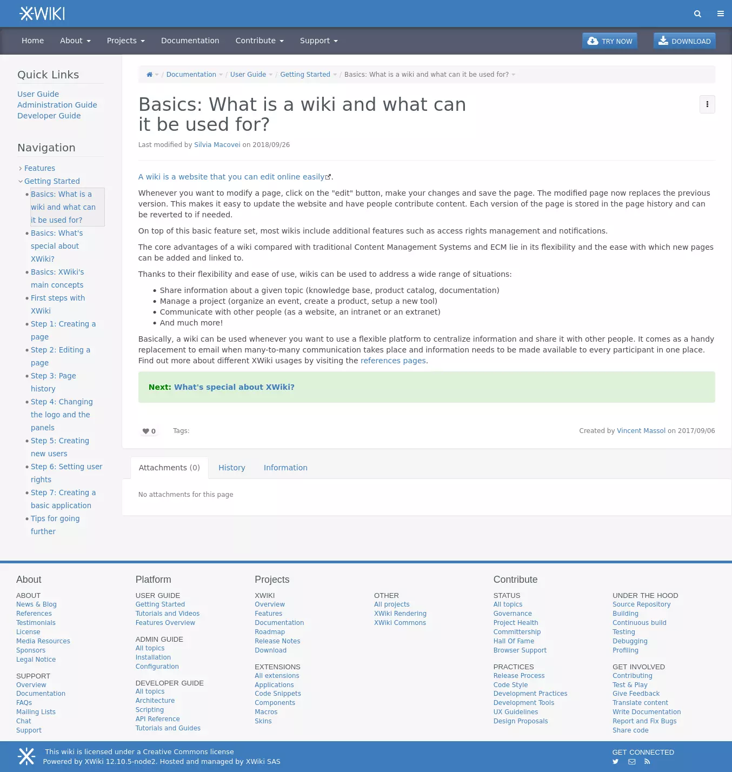Open the search magnifier icon
Viewport: 732px width, 772px height.
tap(697, 14)
